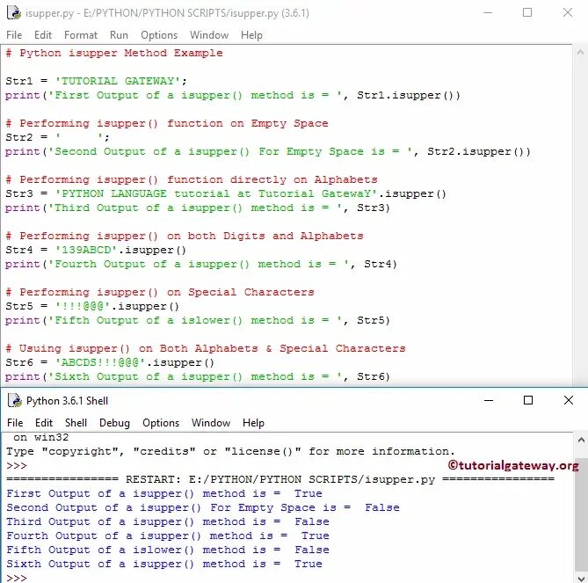The image size is (588, 583).
Task: Minimize the Python 3.6.1 Shell window
Action: click(489, 400)
